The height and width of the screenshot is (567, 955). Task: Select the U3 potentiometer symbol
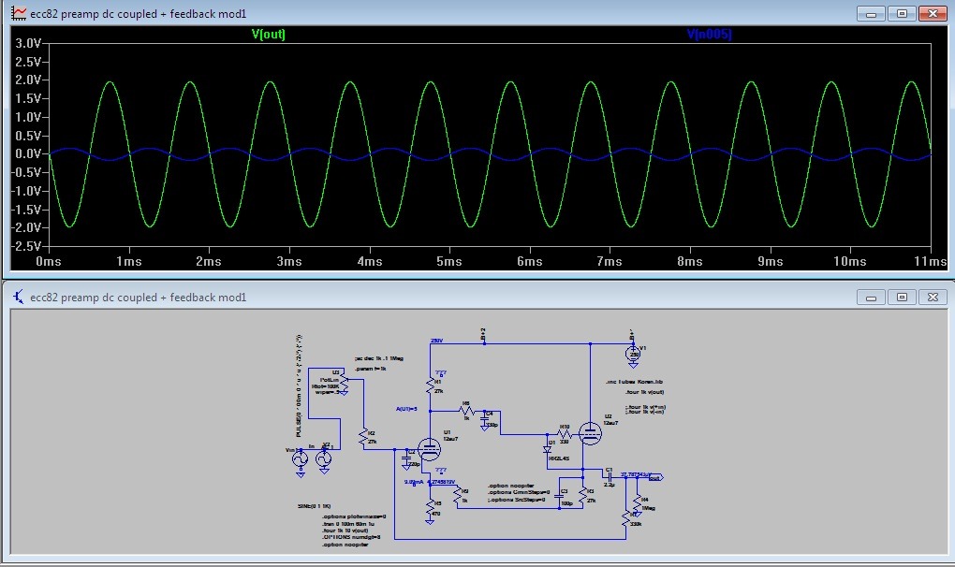(x=345, y=383)
